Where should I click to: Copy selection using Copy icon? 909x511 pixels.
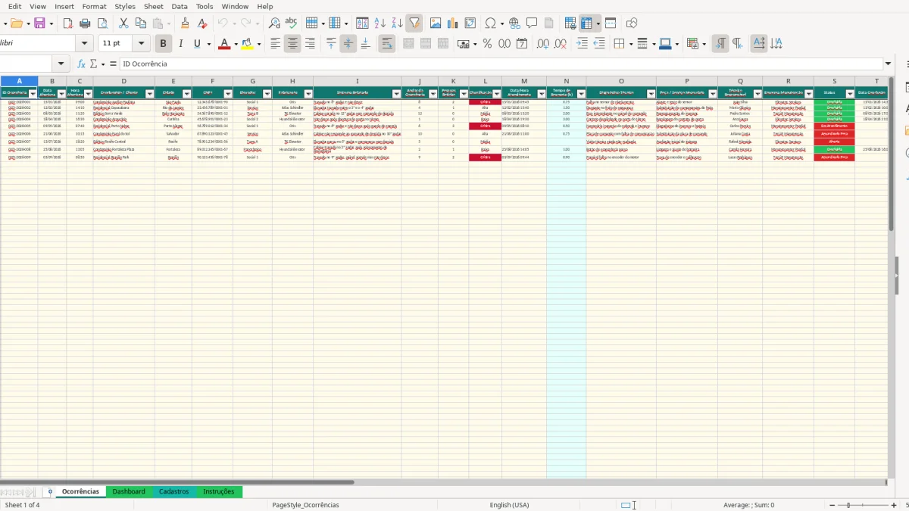[141, 23]
